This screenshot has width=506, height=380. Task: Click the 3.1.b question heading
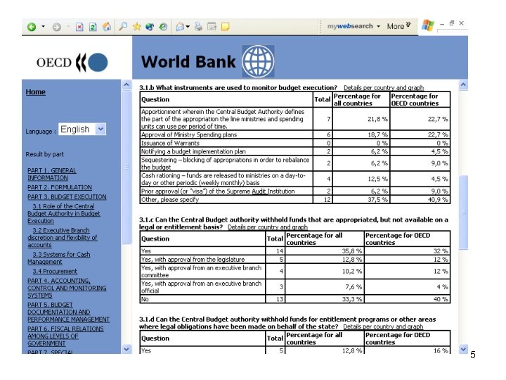(238, 88)
